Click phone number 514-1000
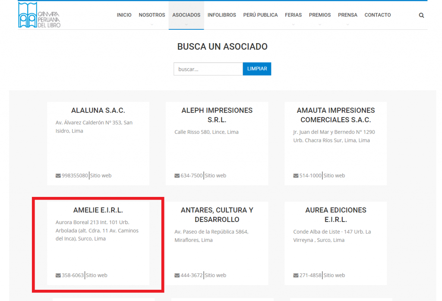 pos(310,175)
